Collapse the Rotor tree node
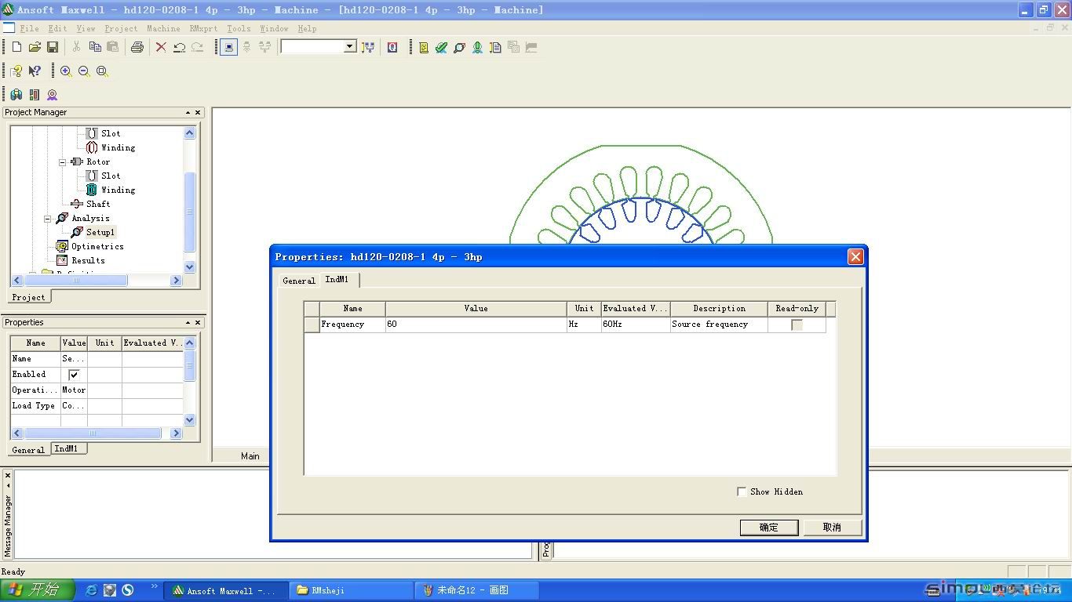The height and width of the screenshot is (602, 1072). 63,161
